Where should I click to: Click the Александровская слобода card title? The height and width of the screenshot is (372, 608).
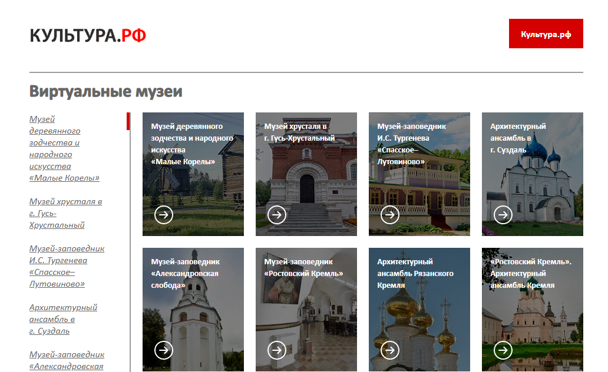pos(185,273)
